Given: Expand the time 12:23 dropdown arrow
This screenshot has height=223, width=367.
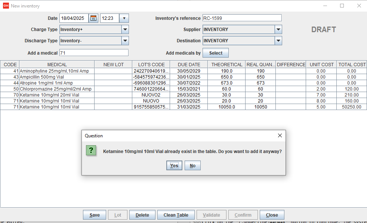Looking at the screenshot, I should pos(124,18).
